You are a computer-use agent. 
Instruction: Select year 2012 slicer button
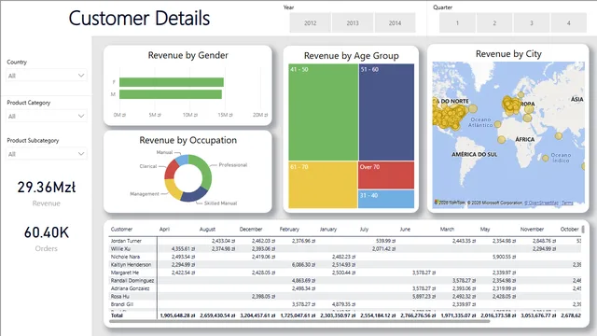tap(310, 22)
